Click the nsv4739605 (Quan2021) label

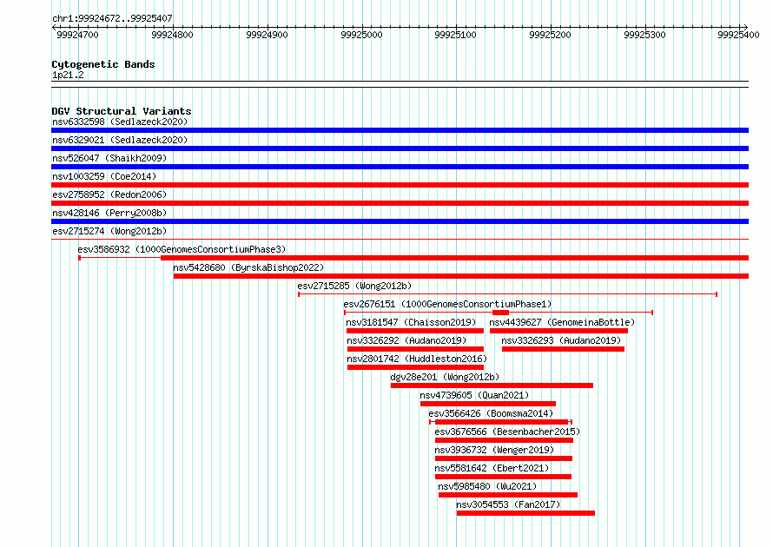point(474,395)
